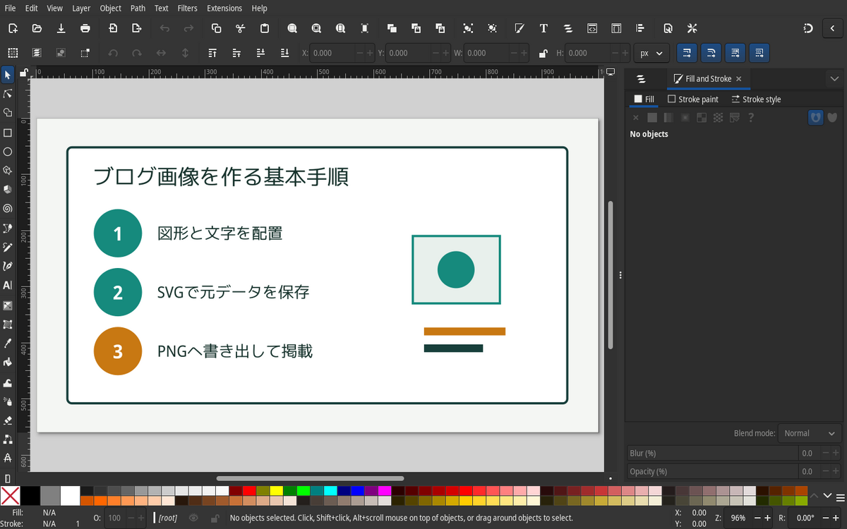This screenshot has height=529, width=847.
Task: Click Raise selection to top icon
Action: point(212,53)
